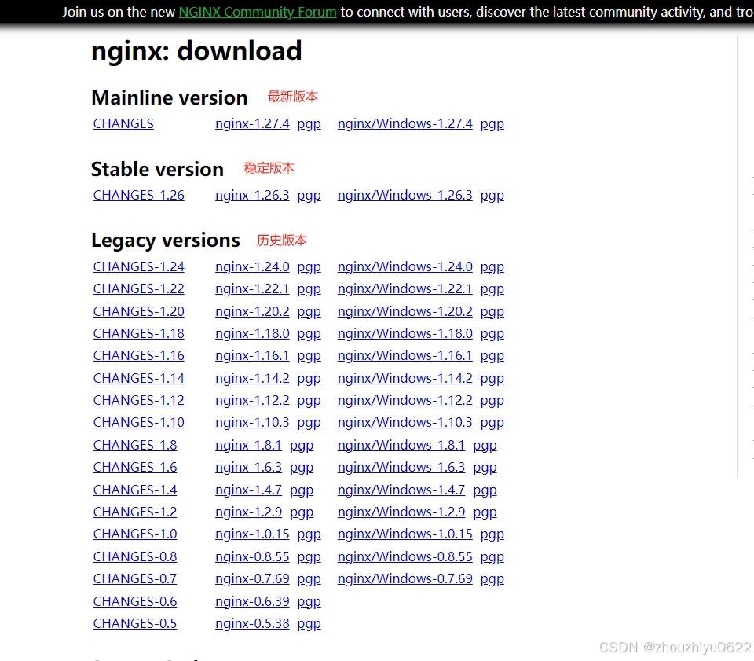The image size is (754, 661).
Task: Open the CHANGES-1.24 link
Action: (139, 266)
